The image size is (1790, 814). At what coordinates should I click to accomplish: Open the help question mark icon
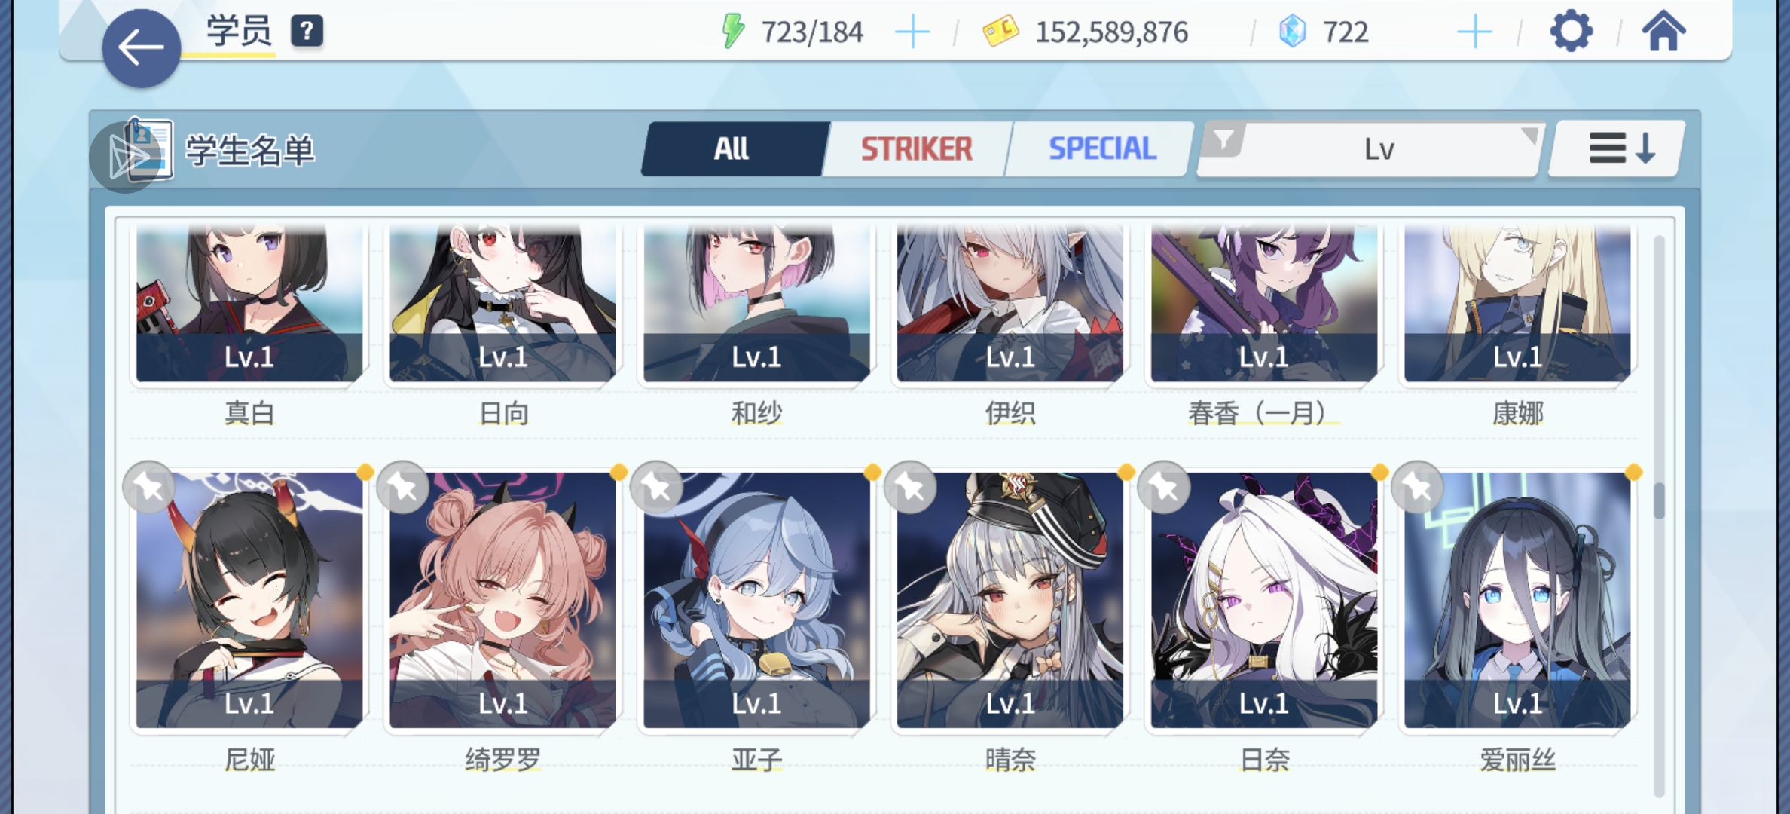[307, 32]
